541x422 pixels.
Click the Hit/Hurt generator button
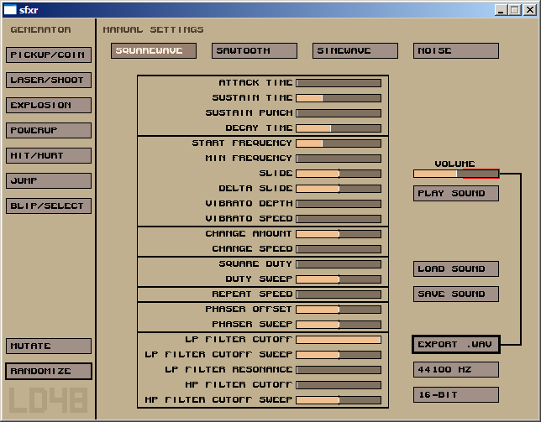pyautogui.click(x=49, y=156)
